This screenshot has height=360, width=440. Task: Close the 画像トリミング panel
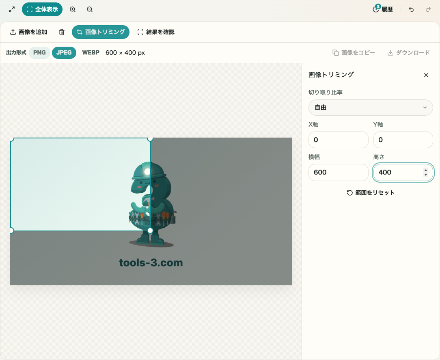coord(426,75)
